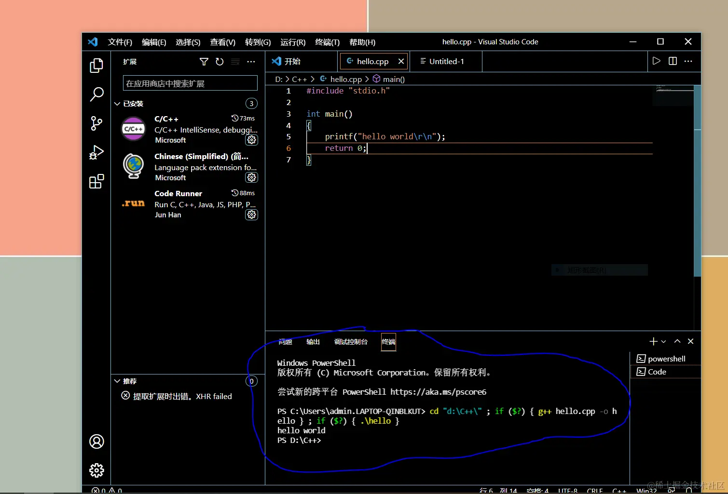Screen dimensions: 728x494
Task: Click line number 5 in the gutter
Action: 288,137
